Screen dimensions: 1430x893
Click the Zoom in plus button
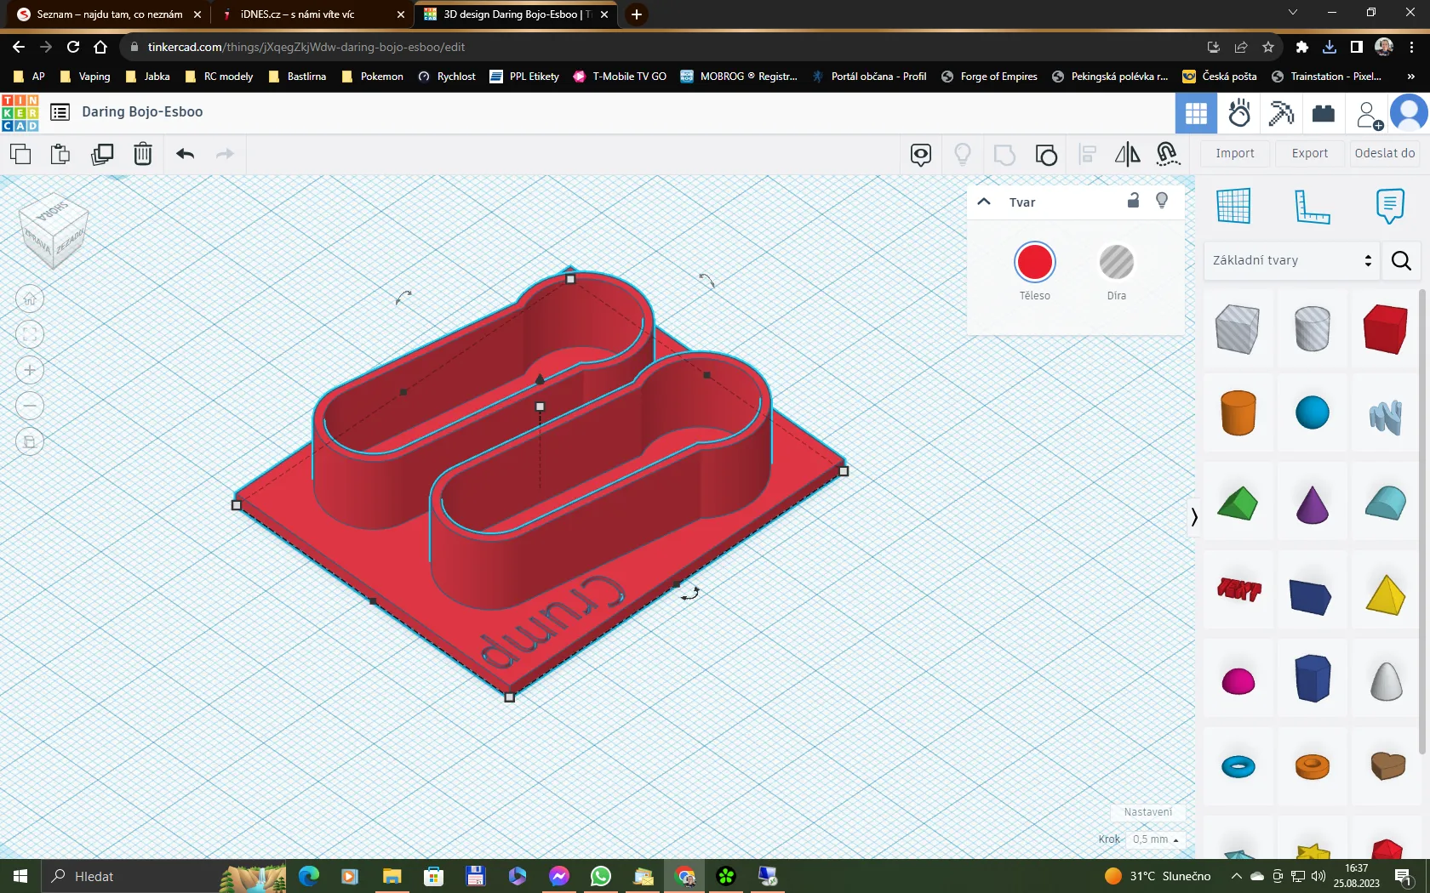30,370
